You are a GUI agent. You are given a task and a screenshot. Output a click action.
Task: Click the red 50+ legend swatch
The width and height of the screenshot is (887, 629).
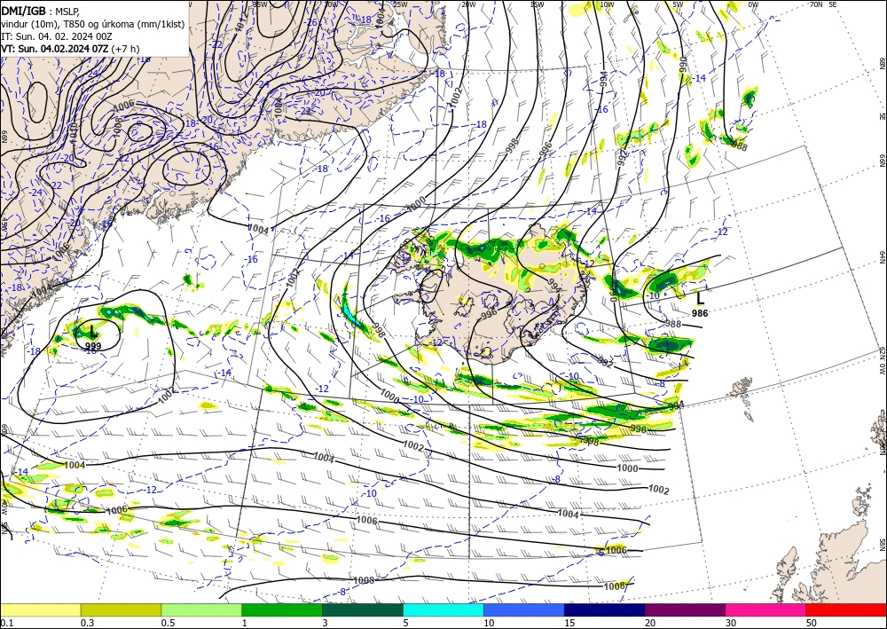[x=846, y=609]
